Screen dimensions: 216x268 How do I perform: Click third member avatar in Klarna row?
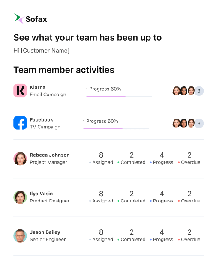[x=191, y=91]
